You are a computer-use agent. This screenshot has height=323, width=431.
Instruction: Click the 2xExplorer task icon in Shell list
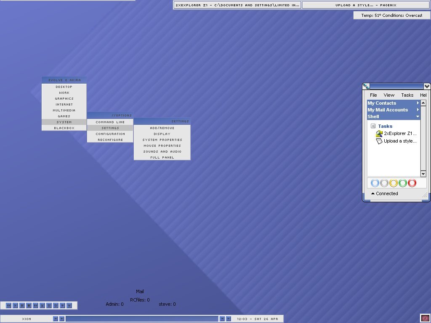379,133
